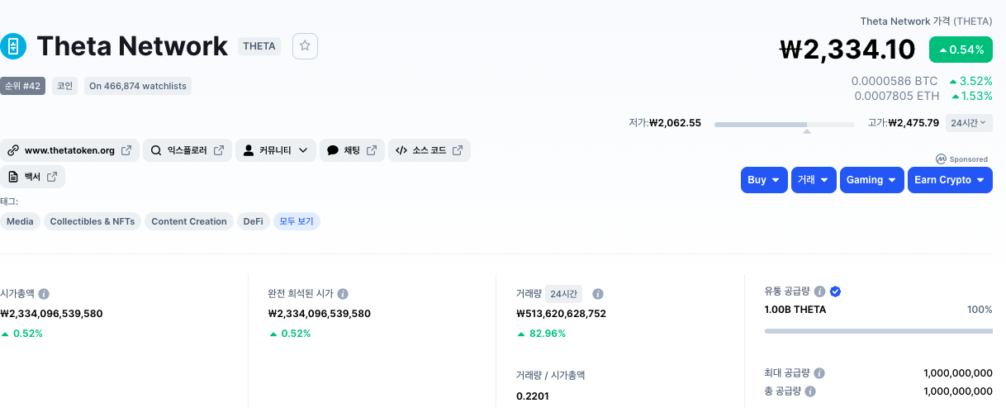This screenshot has width=1006, height=417.
Task: Click the circulating supply progress bar
Action: pyautogui.click(x=879, y=331)
